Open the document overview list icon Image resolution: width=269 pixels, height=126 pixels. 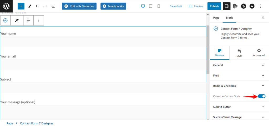coord(53,6)
